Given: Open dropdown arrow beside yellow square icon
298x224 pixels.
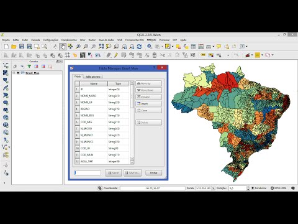Looking at the screenshot, I should click(x=262, y=55).
